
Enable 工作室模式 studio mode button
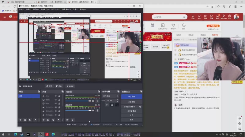pyautogui.click(x=132, y=111)
